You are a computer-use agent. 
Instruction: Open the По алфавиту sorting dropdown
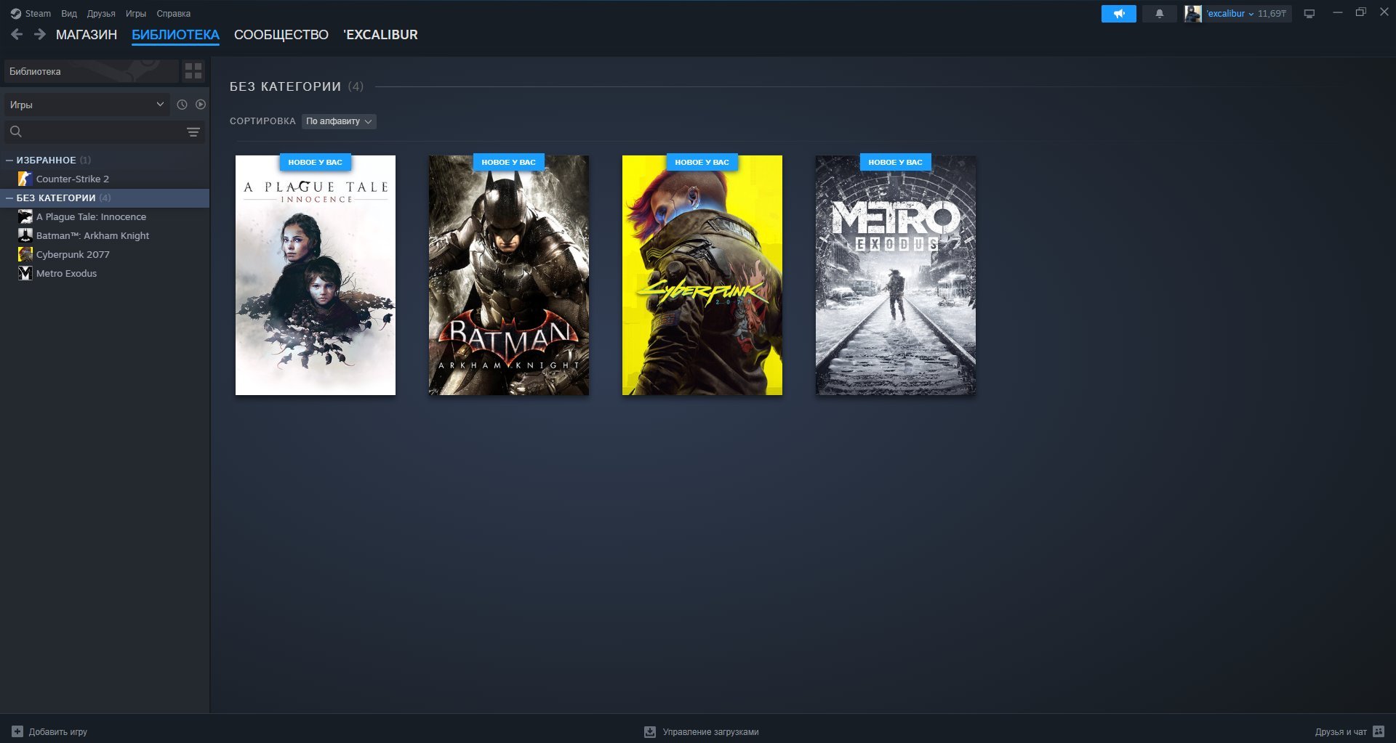point(339,121)
